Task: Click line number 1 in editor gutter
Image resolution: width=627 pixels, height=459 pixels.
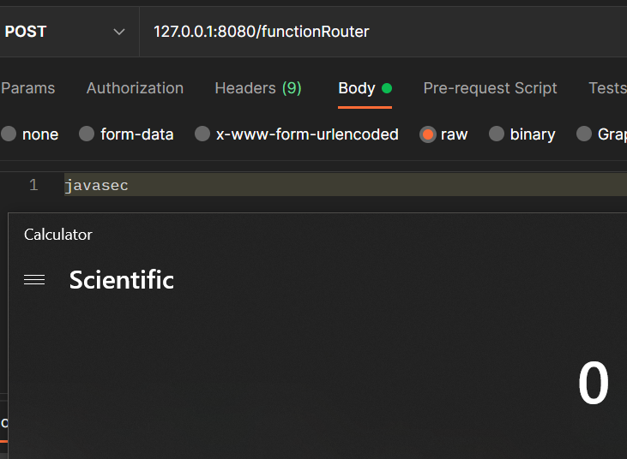Action: tap(33, 185)
